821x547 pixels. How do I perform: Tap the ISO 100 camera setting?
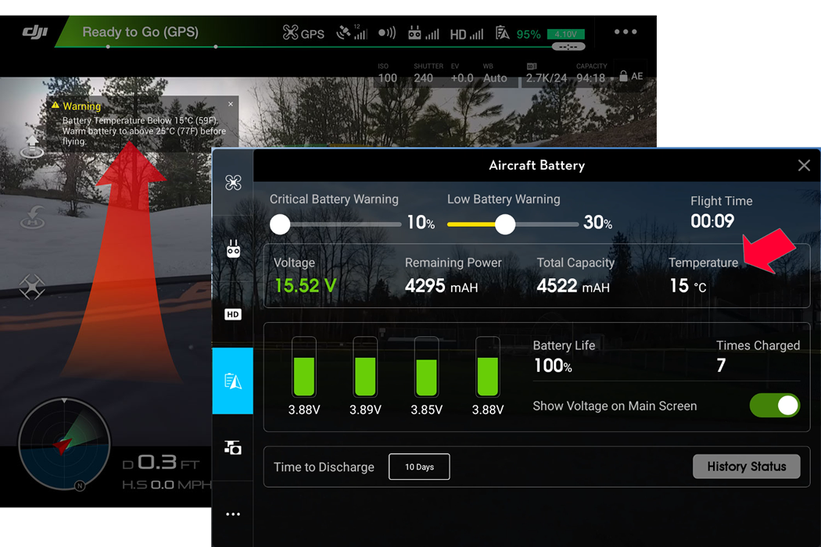click(x=388, y=73)
